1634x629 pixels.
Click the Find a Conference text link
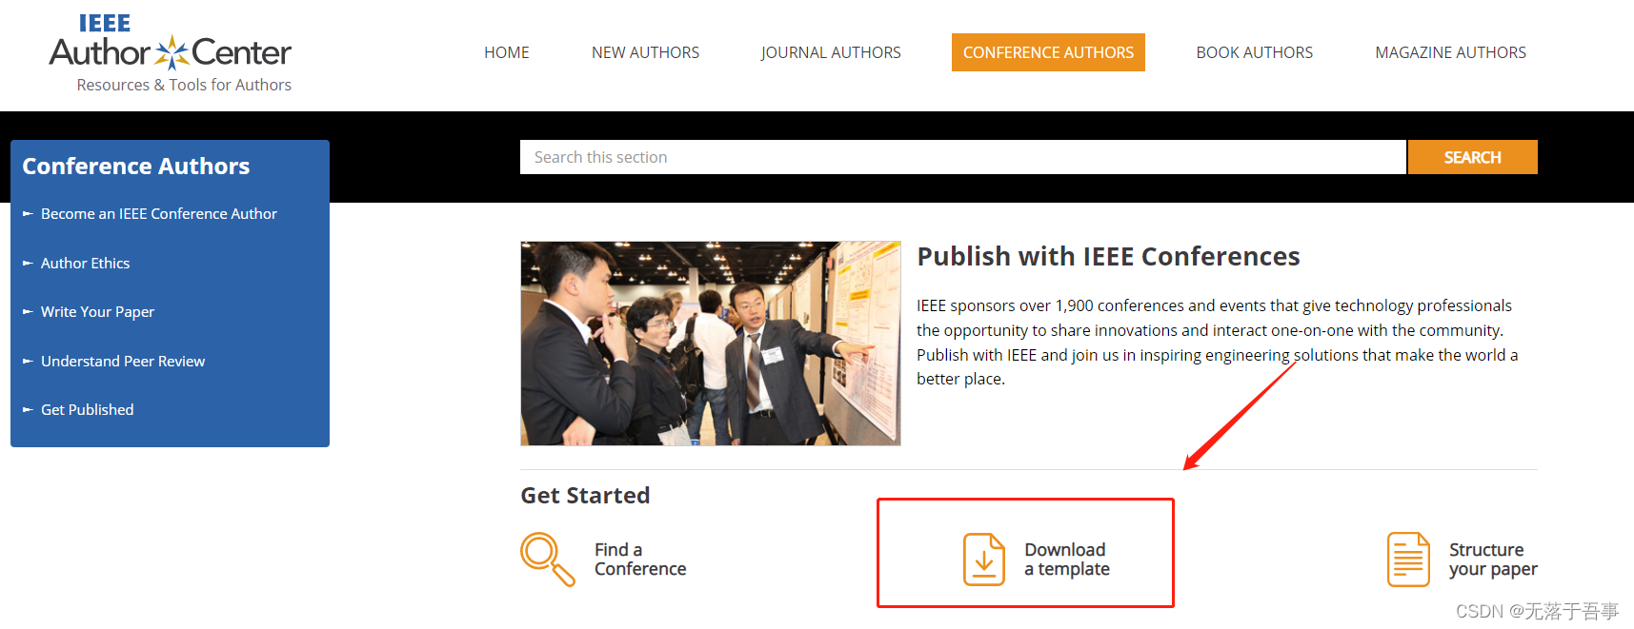tap(640, 560)
